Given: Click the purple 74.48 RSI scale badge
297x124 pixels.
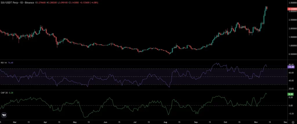Looking at the screenshot, I should click(291, 67).
